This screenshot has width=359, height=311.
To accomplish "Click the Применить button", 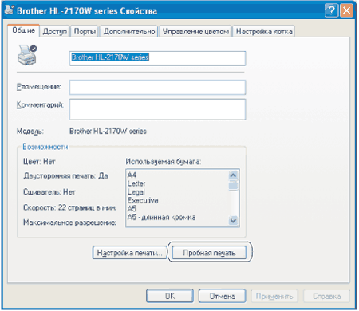I will 274,296.
